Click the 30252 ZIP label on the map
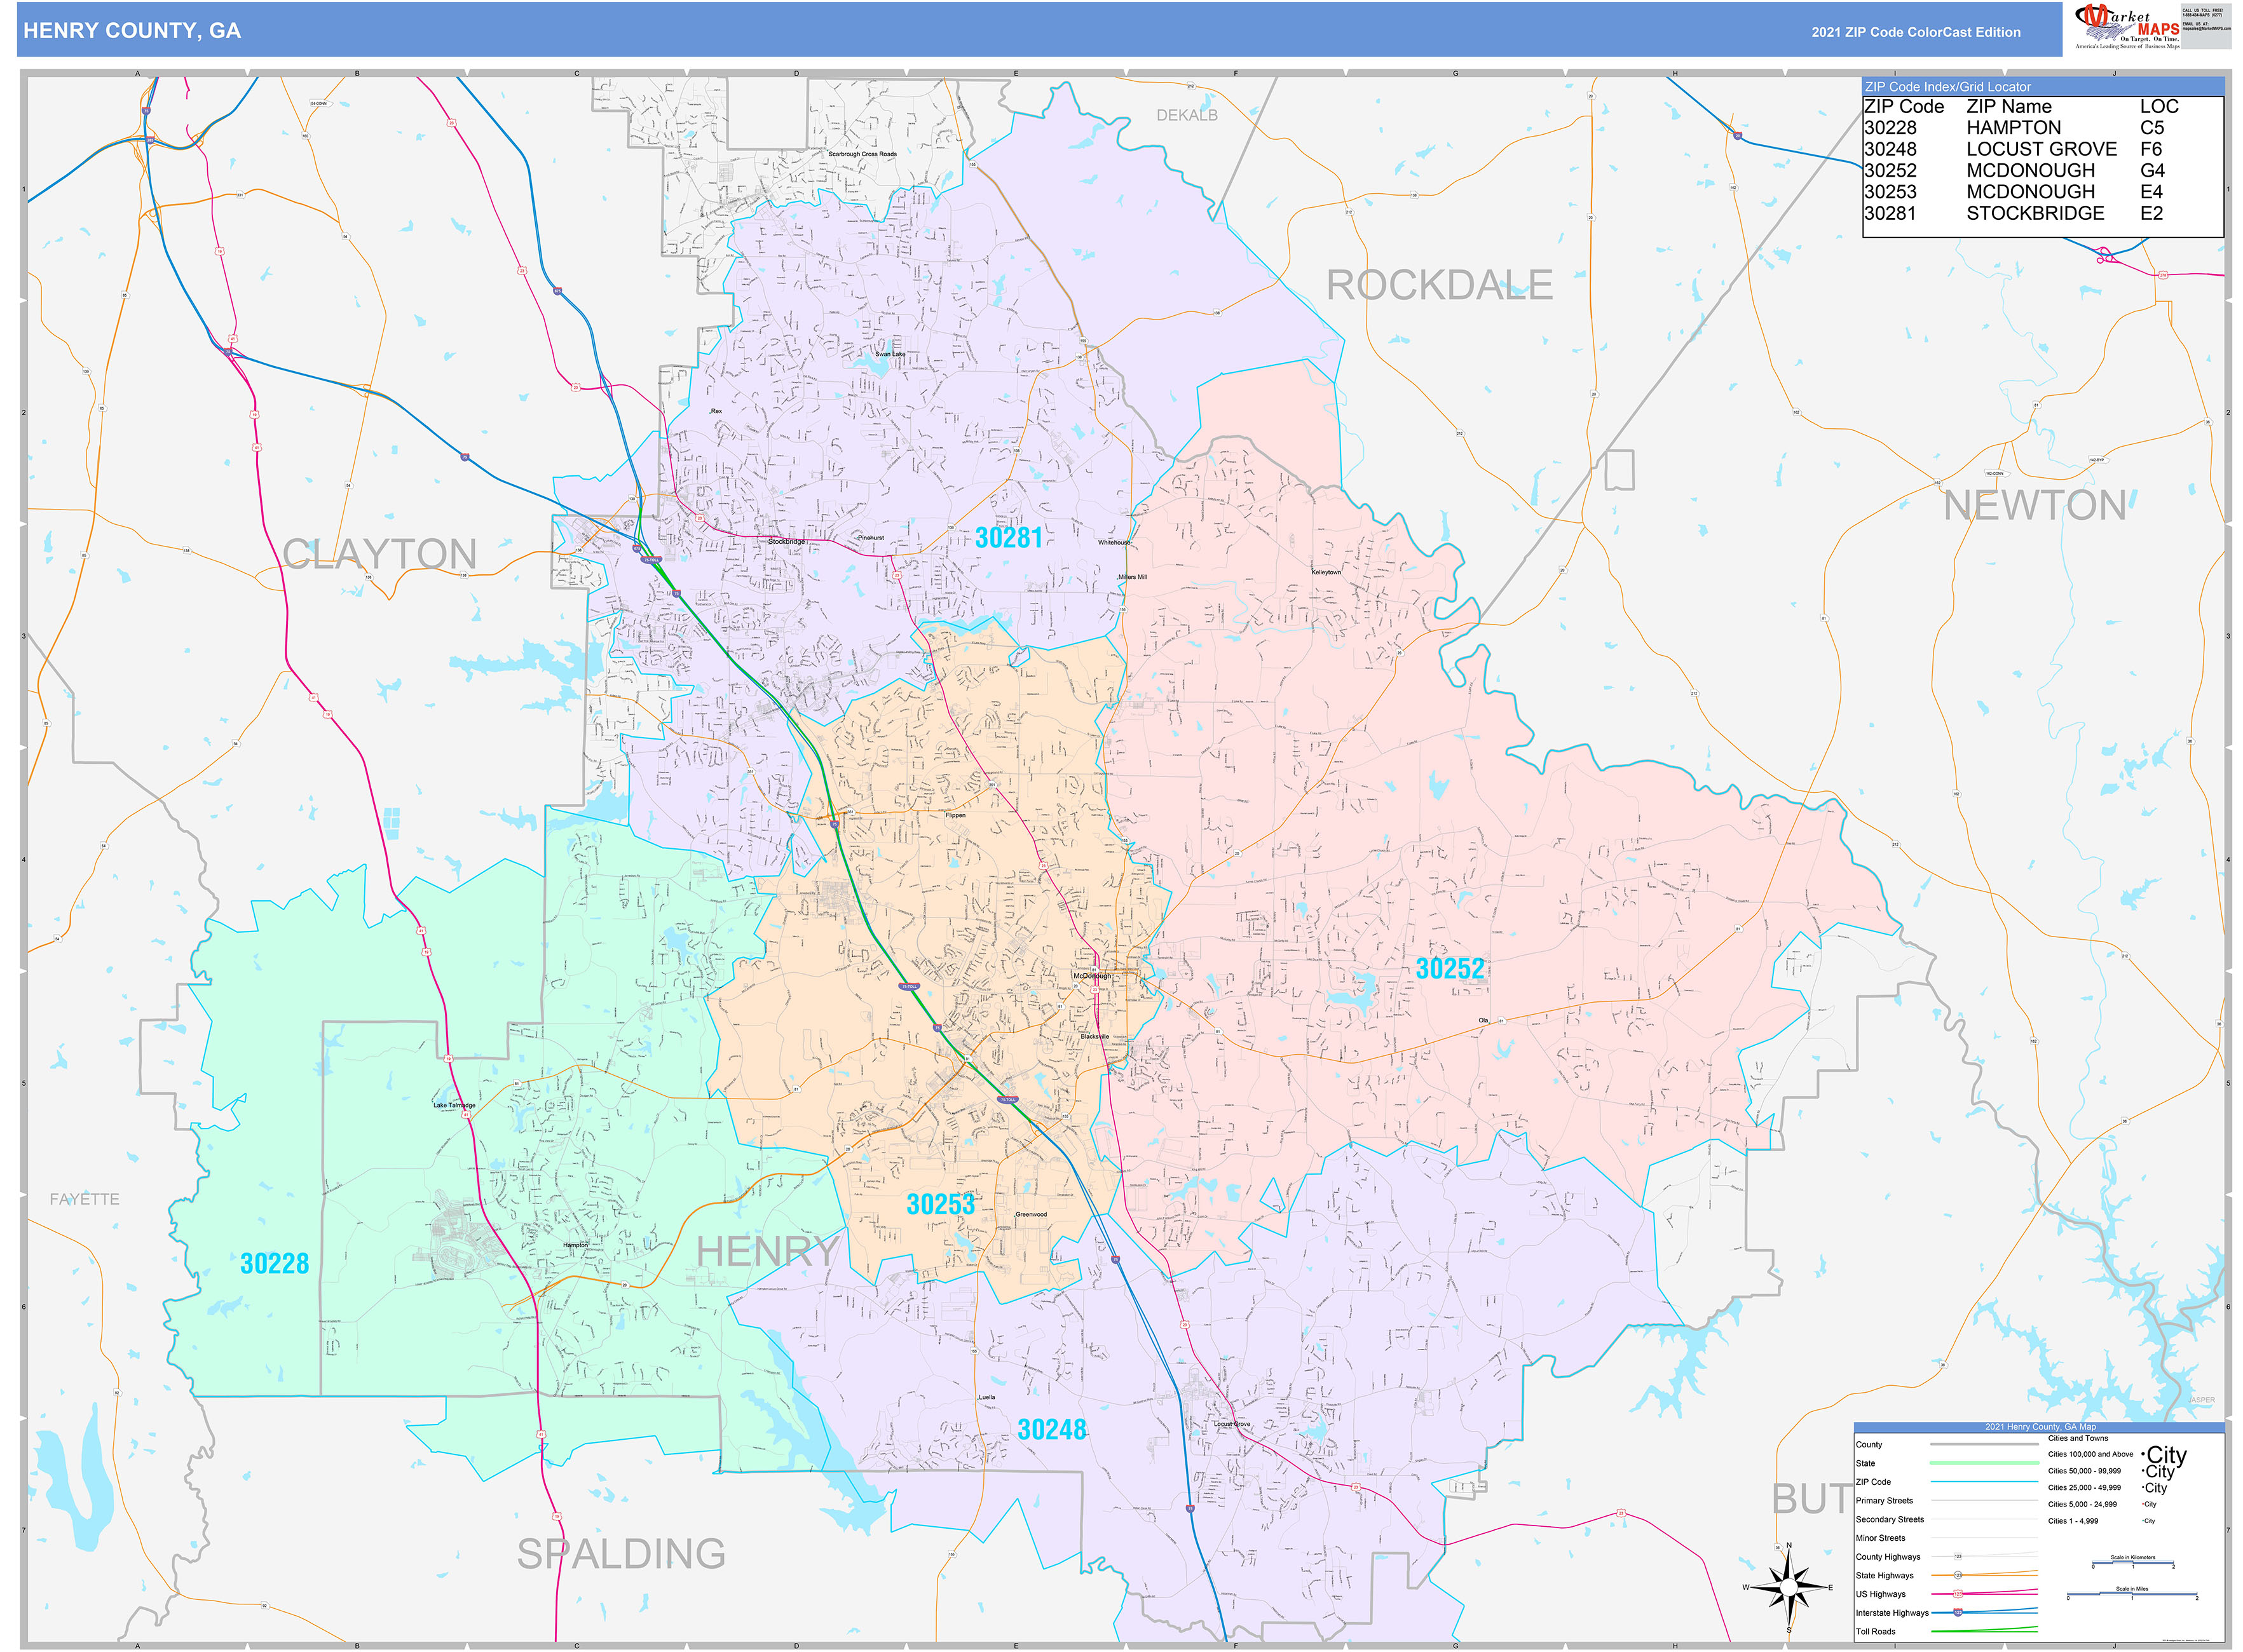Viewport: 2243px width, 1652px height. coord(1450,969)
